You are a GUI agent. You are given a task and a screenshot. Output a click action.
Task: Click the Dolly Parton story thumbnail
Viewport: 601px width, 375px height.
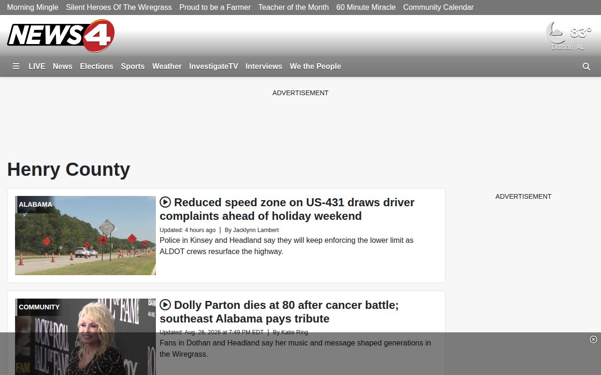(x=85, y=337)
